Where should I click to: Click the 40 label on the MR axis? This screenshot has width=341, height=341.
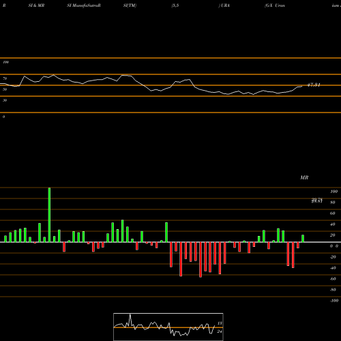tap(333, 224)
